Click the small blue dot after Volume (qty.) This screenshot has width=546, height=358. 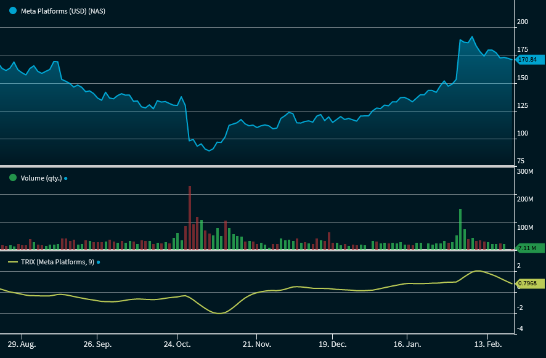point(66,179)
